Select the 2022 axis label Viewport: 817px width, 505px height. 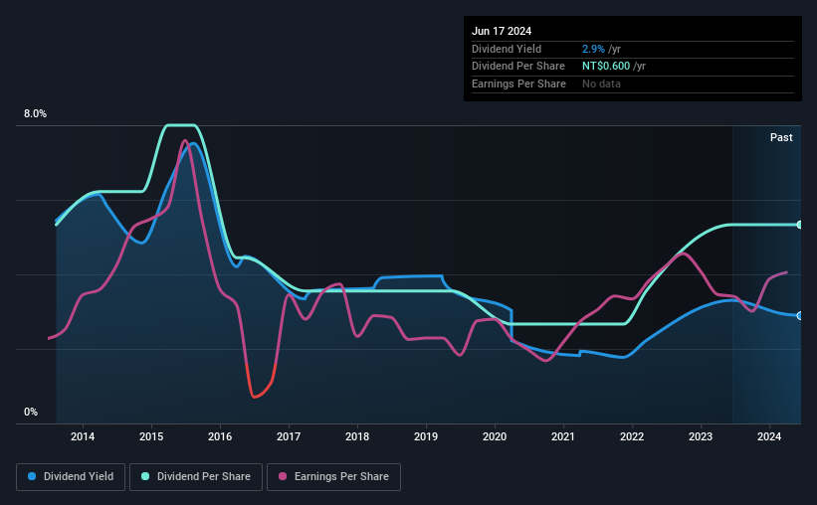[632, 436]
